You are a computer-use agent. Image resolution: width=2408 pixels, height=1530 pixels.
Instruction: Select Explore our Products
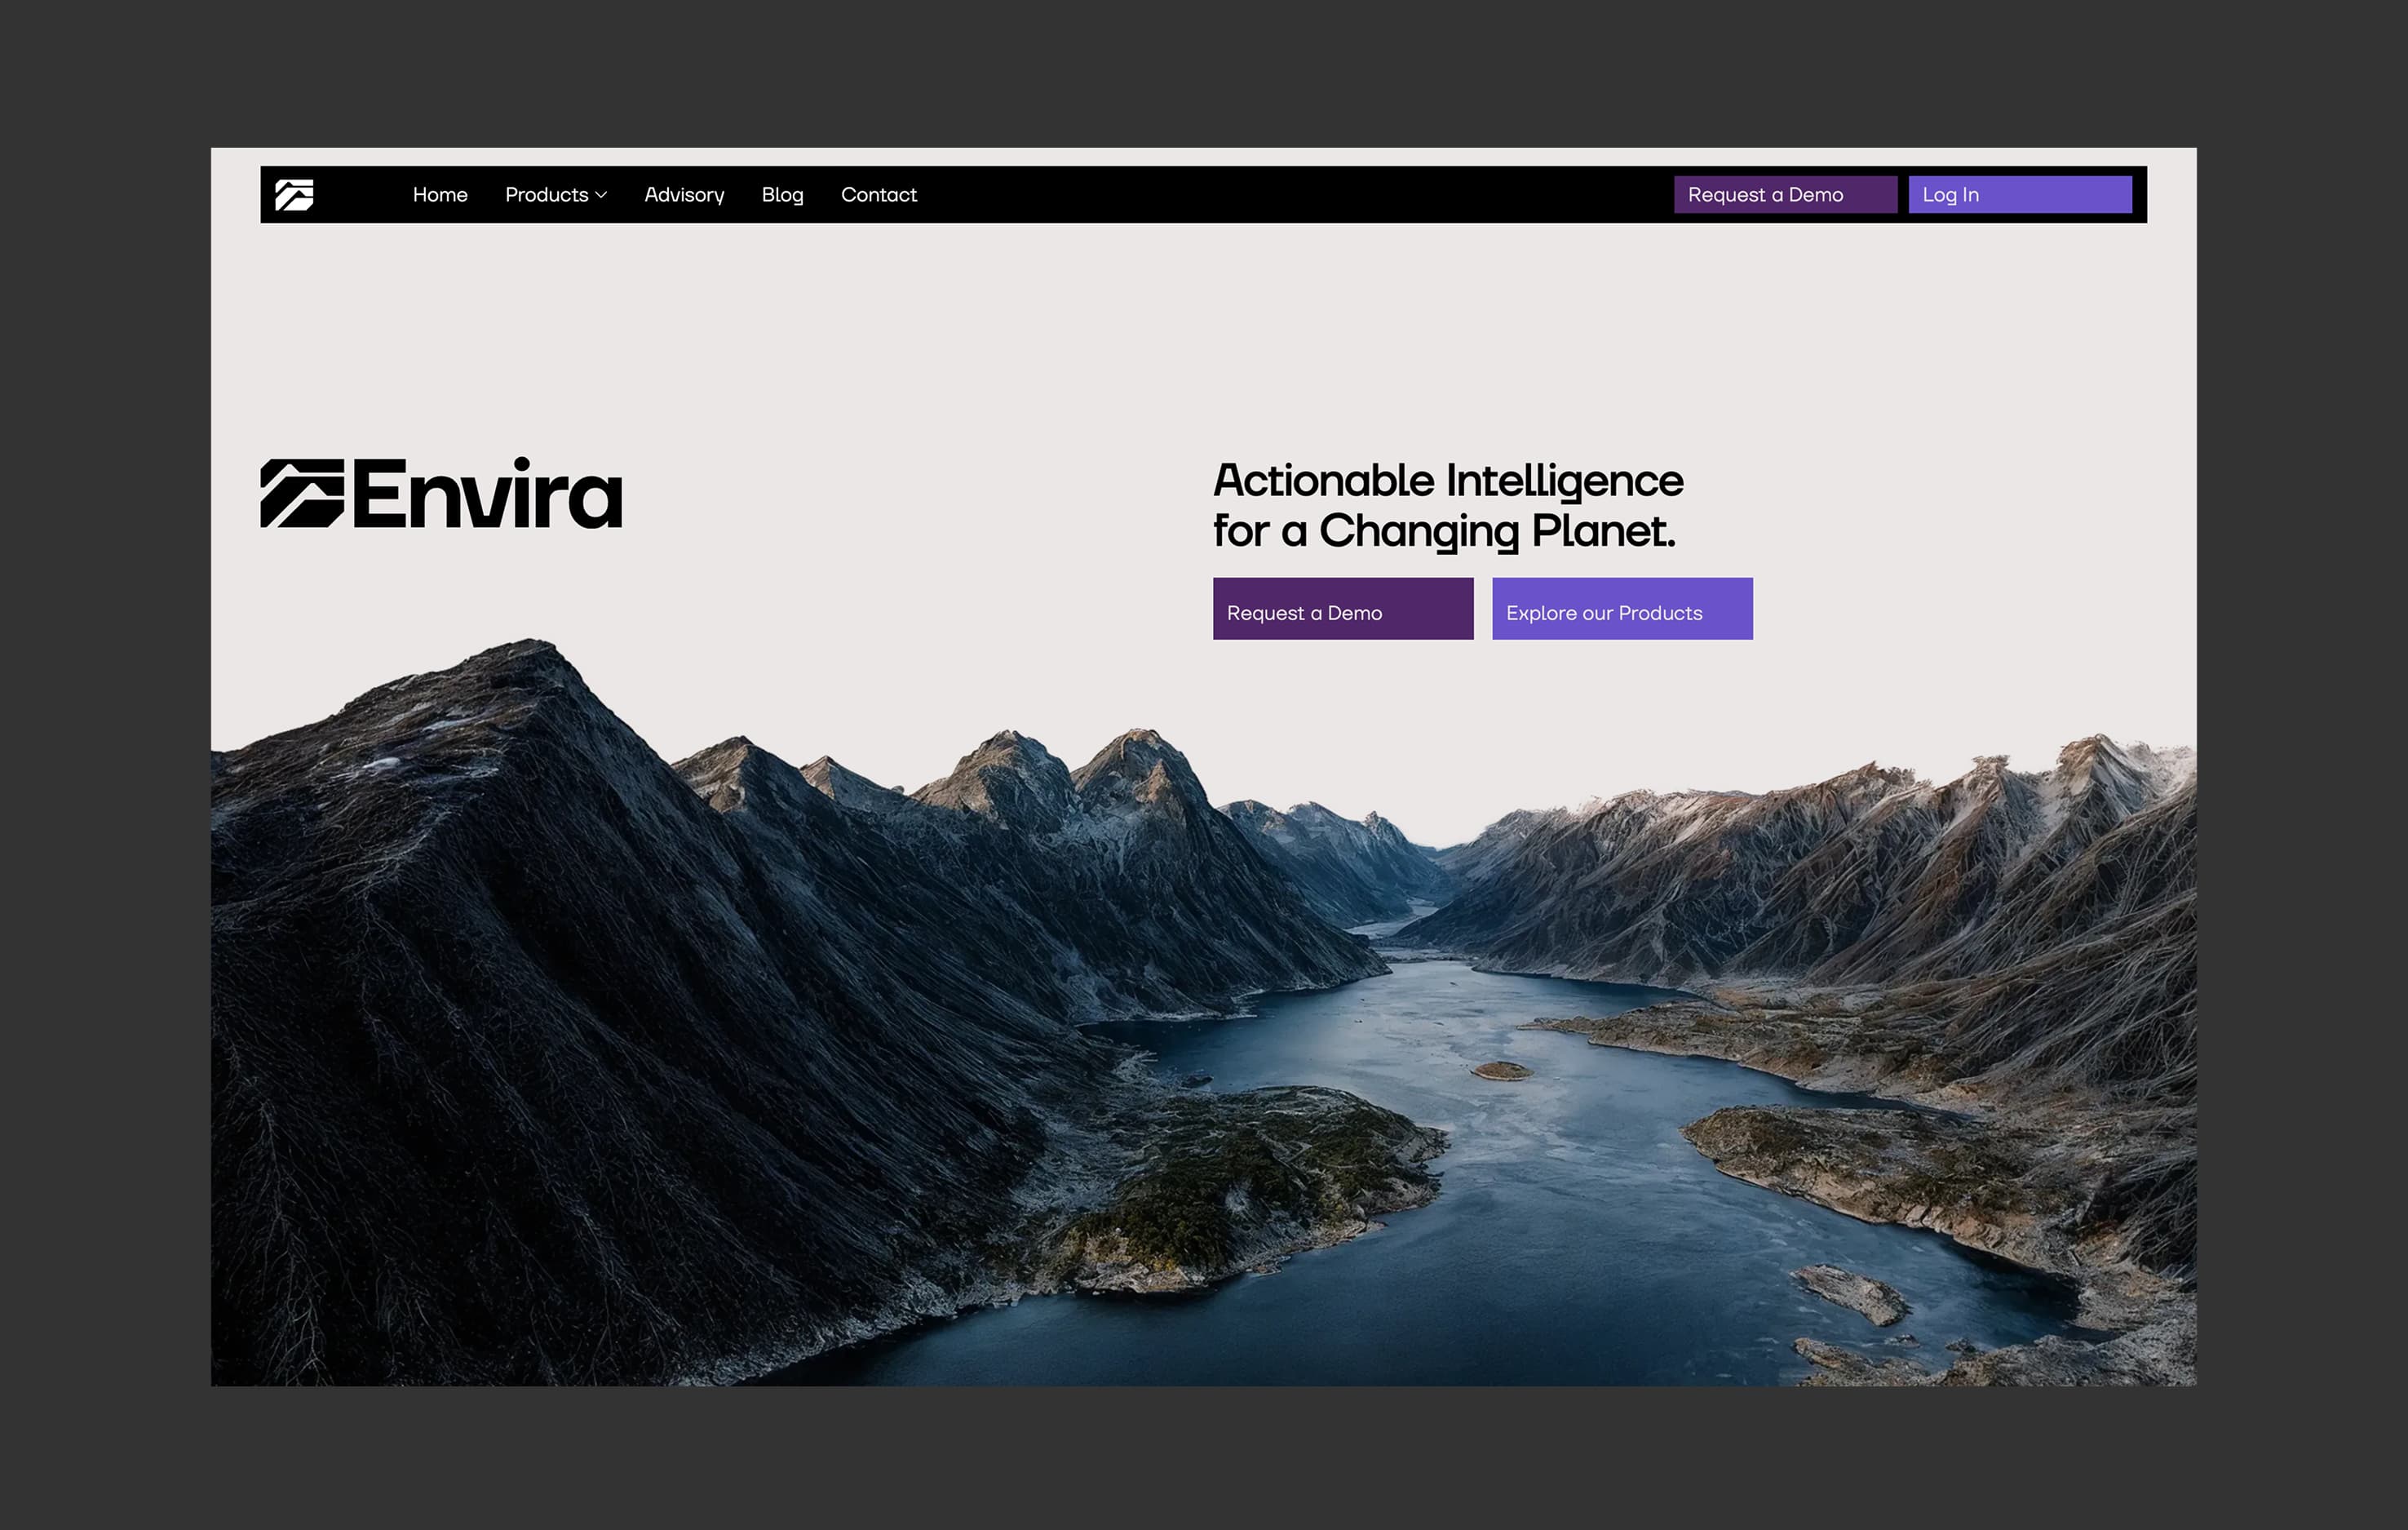coord(1621,609)
